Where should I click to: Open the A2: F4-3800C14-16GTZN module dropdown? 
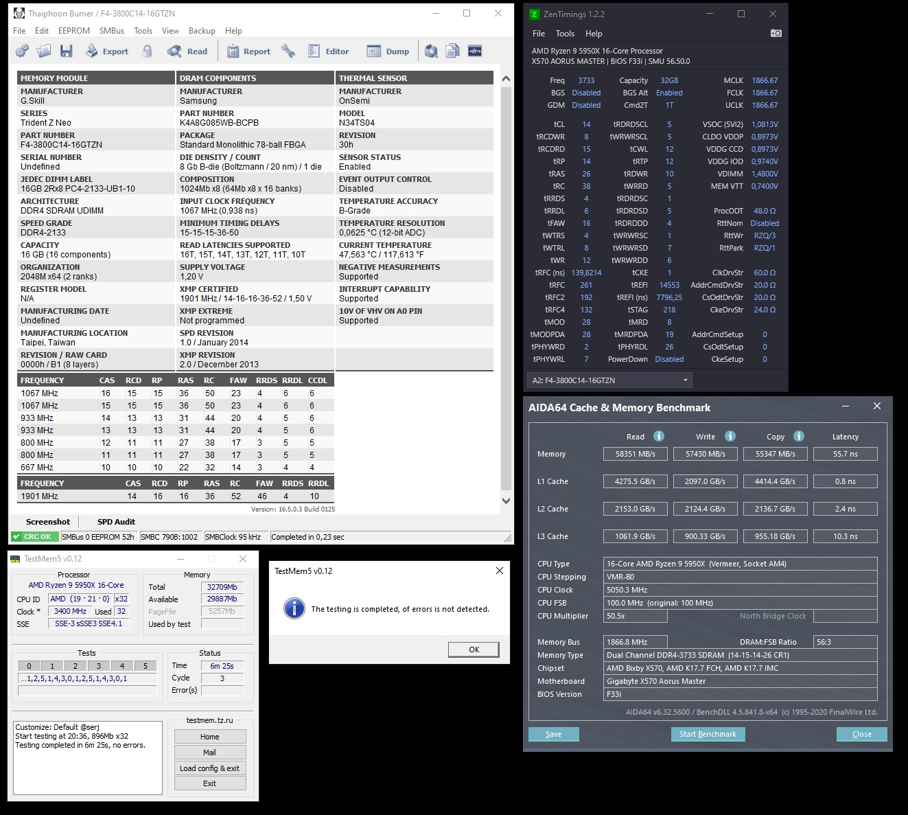coord(609,380)
